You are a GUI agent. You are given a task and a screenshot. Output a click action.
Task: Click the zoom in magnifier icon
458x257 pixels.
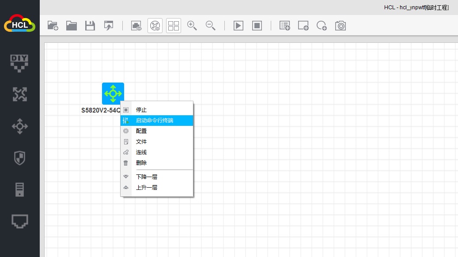coord(192,26)
